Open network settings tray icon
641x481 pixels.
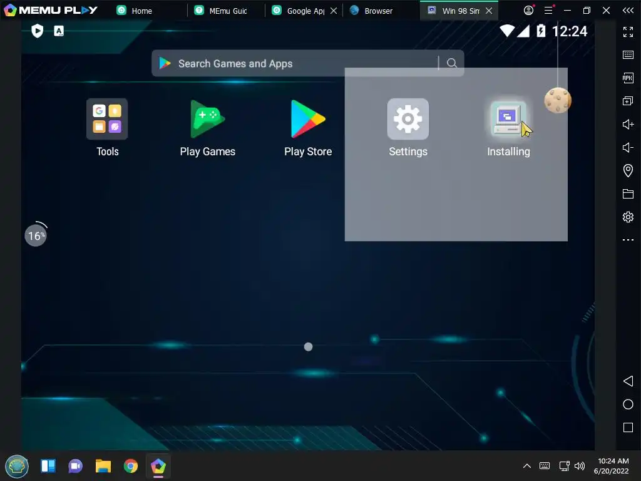coord(565,466)
